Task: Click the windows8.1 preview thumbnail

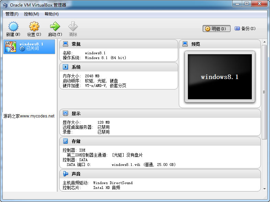Action: point(220,77)
